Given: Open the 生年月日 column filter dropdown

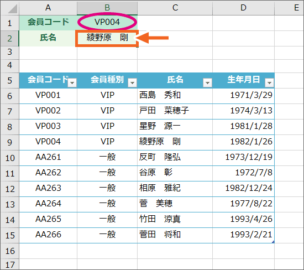Looking at the screenshot, I should point(269,82).
